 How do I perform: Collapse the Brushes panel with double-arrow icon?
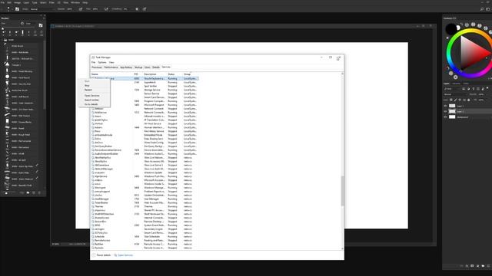(41, 15)
